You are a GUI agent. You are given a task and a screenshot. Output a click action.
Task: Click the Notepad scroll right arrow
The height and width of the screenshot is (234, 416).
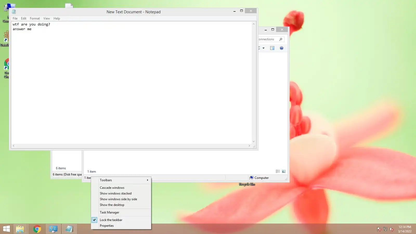249,146
